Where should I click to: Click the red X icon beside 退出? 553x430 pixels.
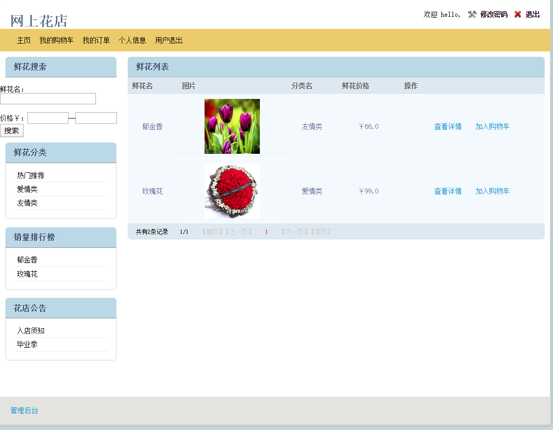[518, 15]
